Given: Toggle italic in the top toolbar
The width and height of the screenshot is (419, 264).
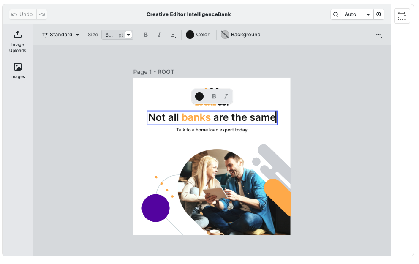Looking at the screenshot, I should 159,35.
